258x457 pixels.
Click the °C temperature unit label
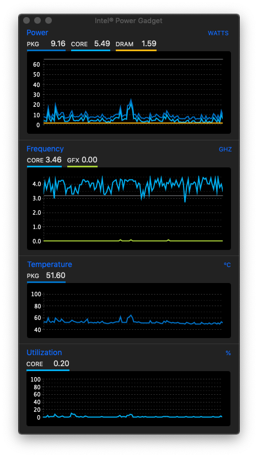[x=227, y=265]
